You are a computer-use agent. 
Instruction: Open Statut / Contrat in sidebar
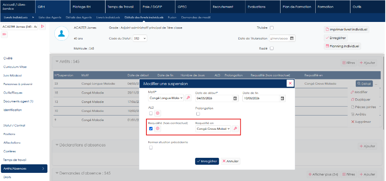(x=14, y=125)
